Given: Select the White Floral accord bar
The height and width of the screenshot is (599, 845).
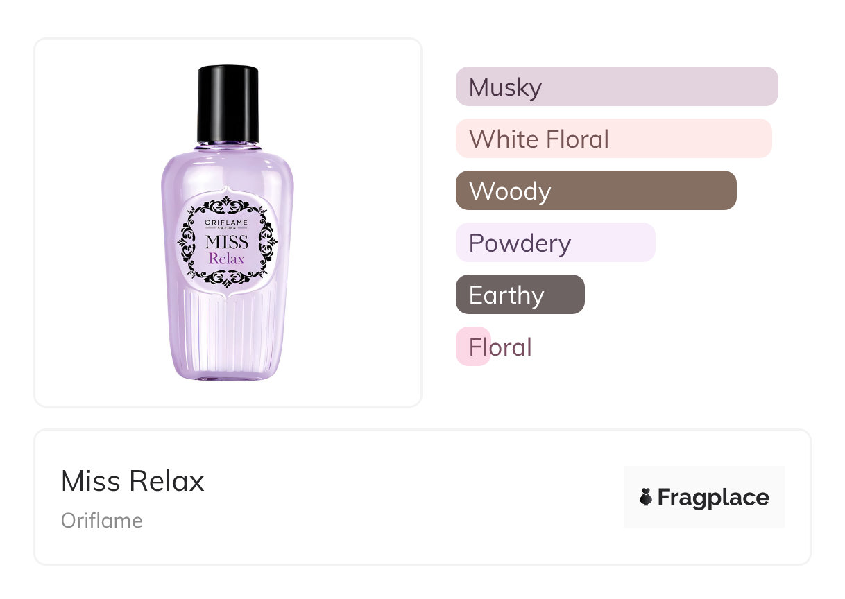Looking at the screenshot, I should (613, 139).
